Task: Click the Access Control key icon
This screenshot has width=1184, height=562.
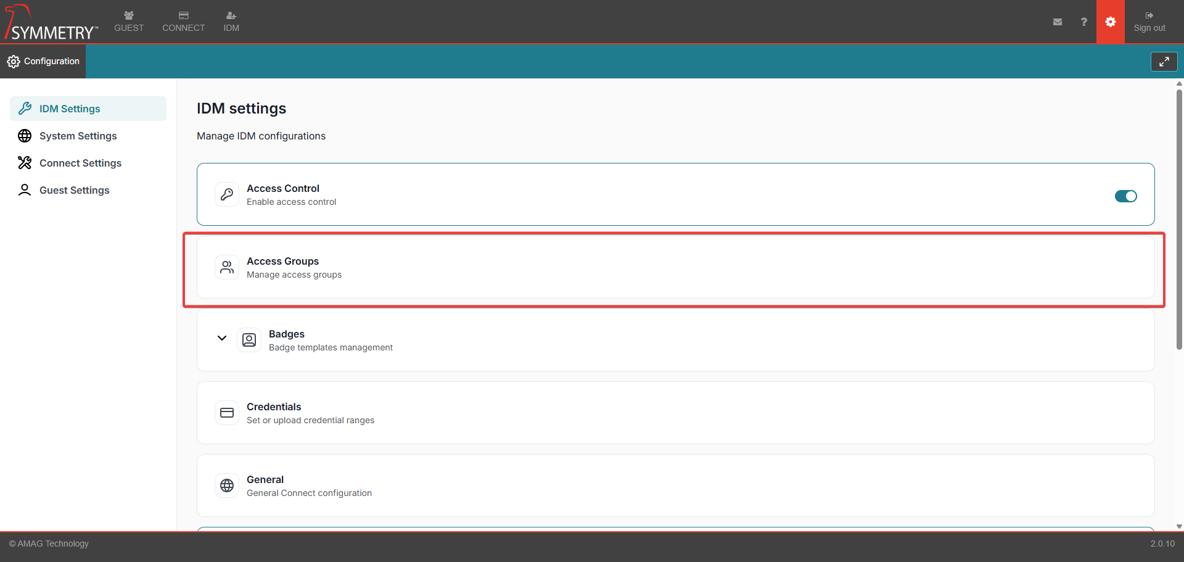Action: pos(227,194)
